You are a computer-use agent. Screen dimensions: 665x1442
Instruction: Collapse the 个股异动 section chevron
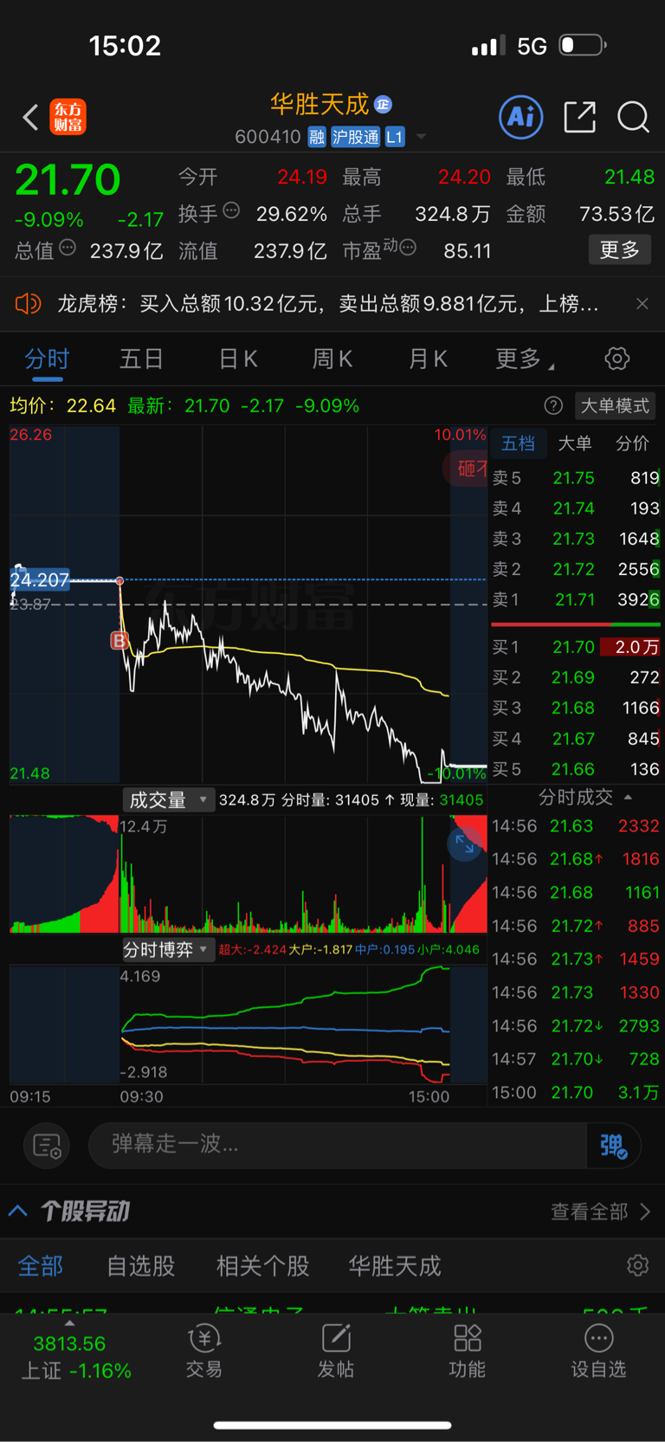pos(18,1210)
